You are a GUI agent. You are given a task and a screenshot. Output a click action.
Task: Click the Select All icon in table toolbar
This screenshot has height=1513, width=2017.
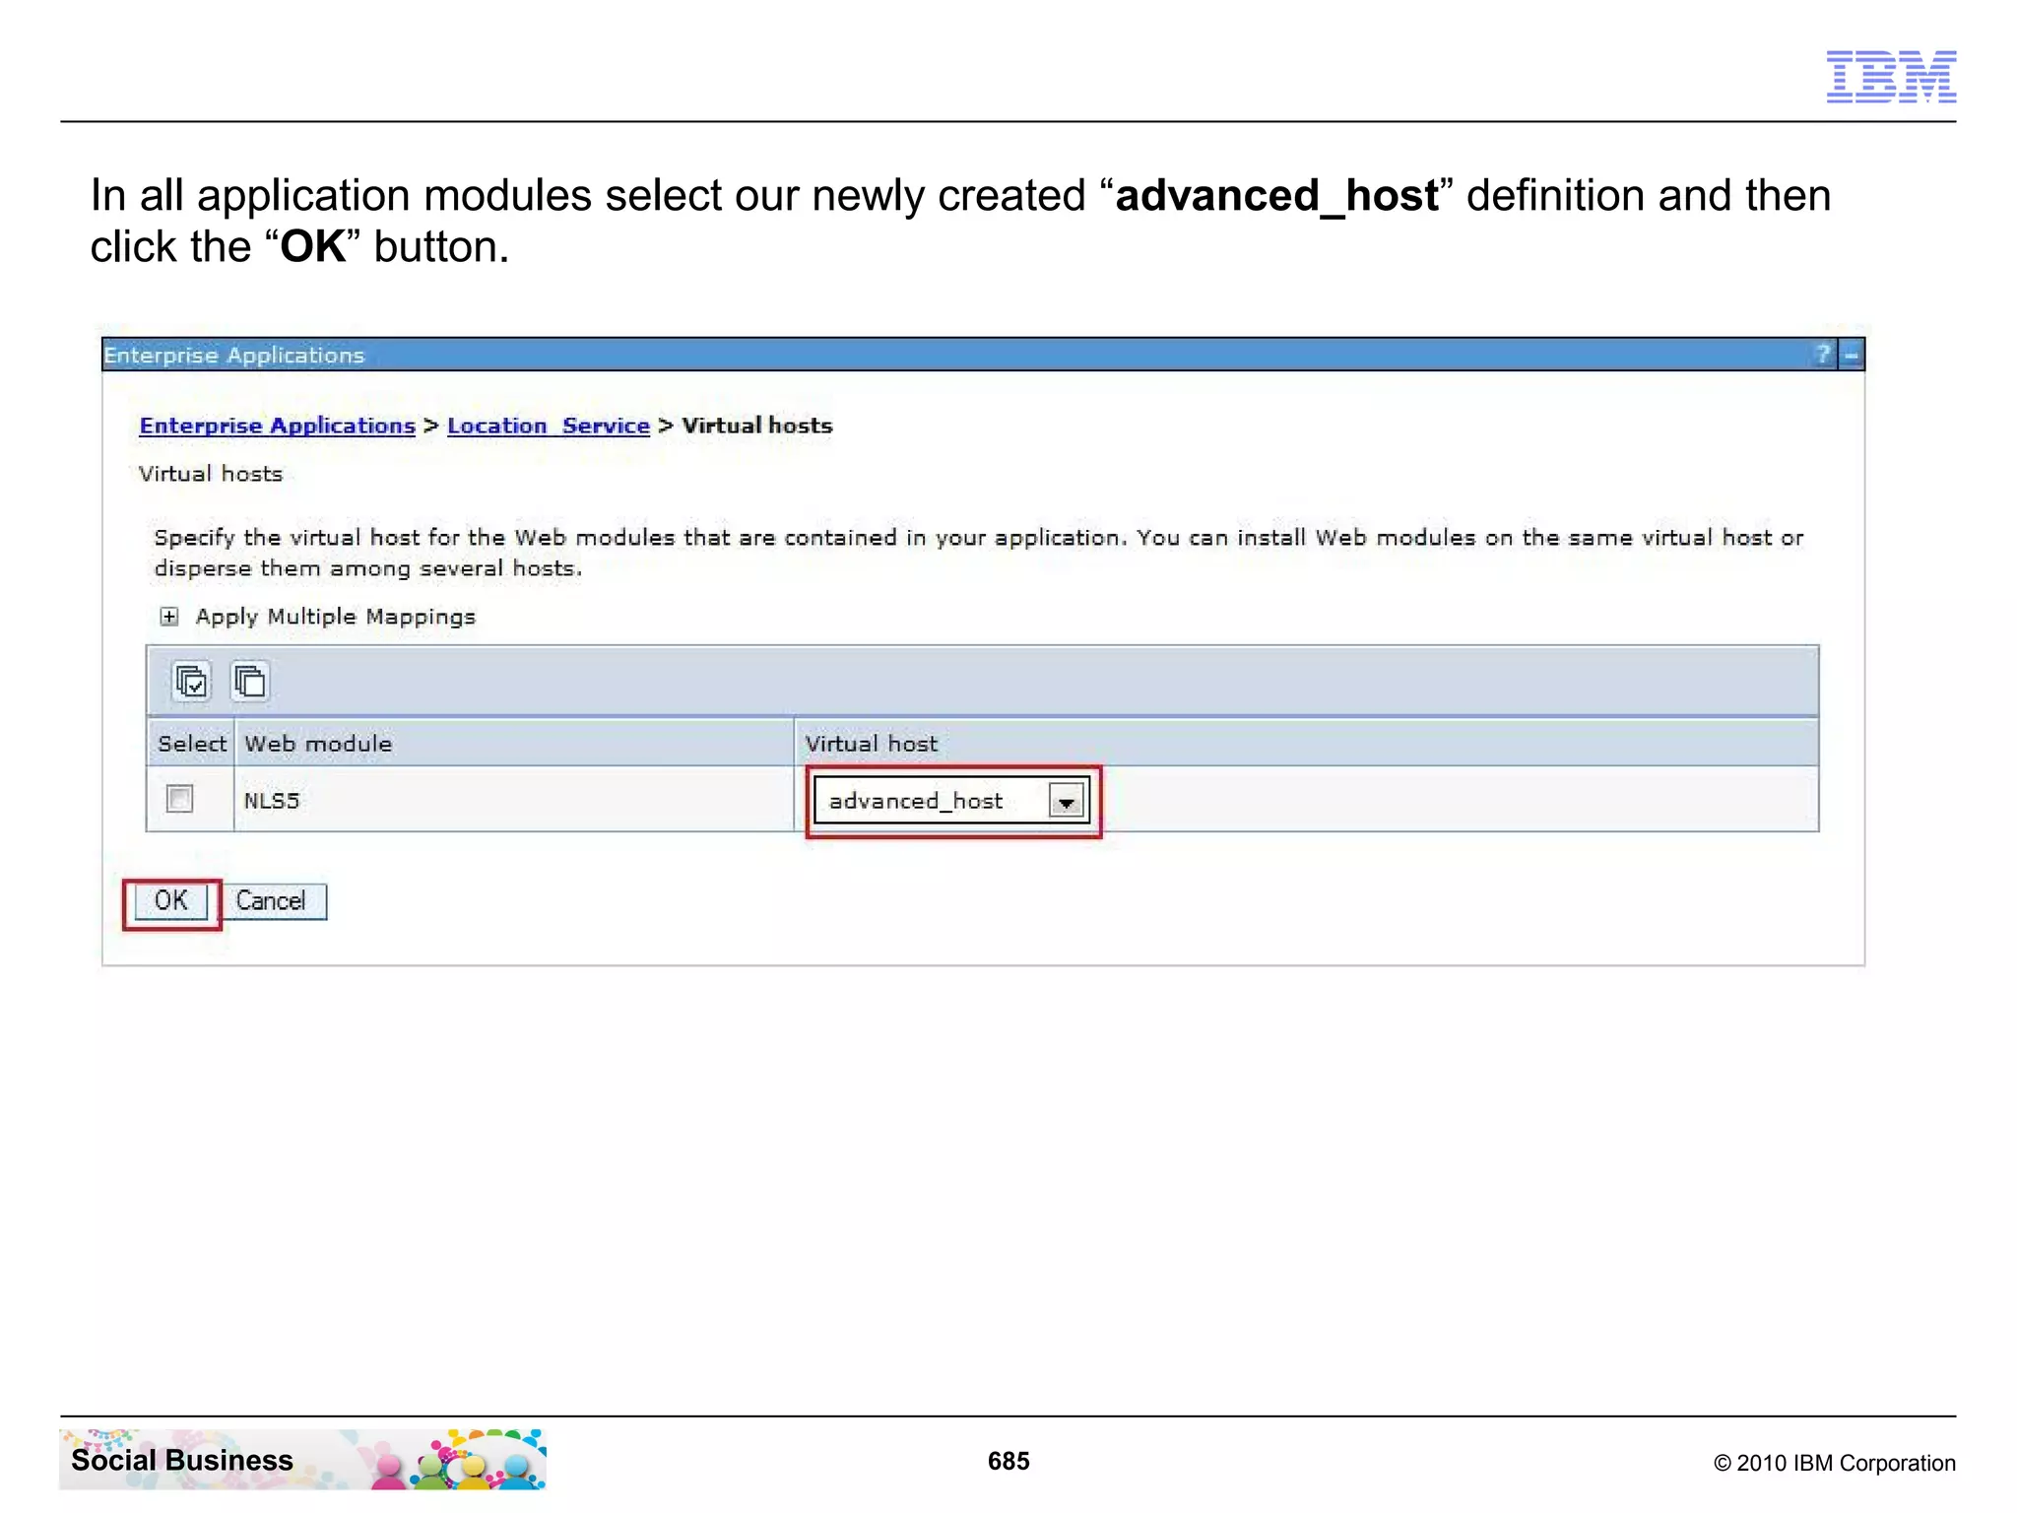(191, 681)
